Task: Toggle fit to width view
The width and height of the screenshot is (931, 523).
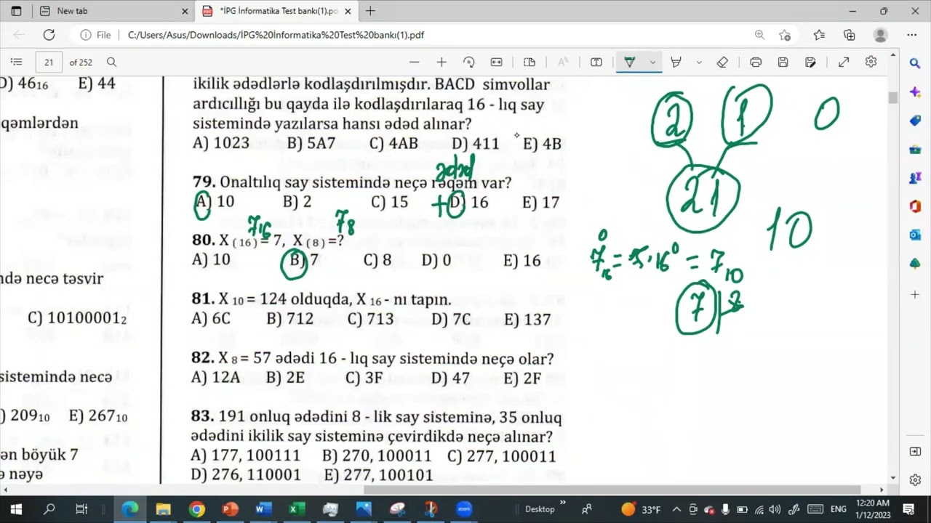Action: pos(497,62)
